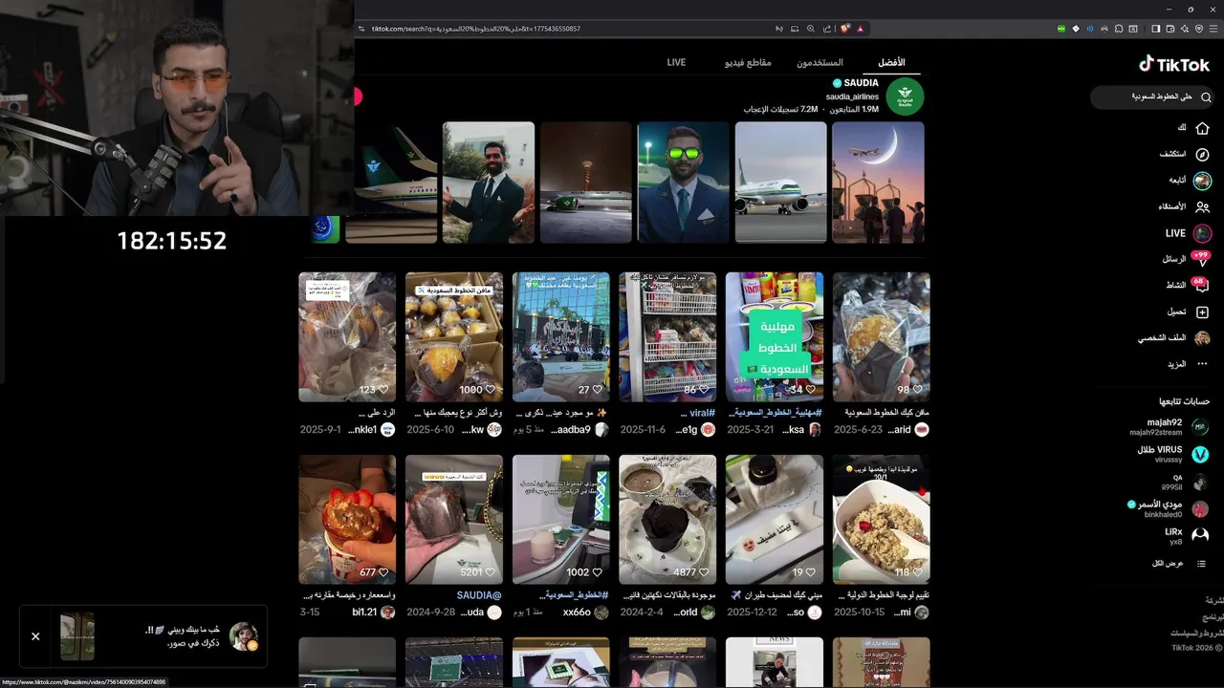Open the More menu (المزيد)
Screen dimensions: 1224x688
pyautogui.click(x=1189, y=364)
